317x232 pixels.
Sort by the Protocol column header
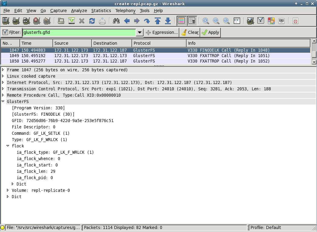pos(159,43)
